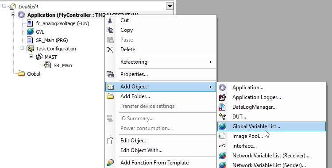Choose Cut from the context menu
This screenshot has height=168, width=332.
[x=161, y=20]
